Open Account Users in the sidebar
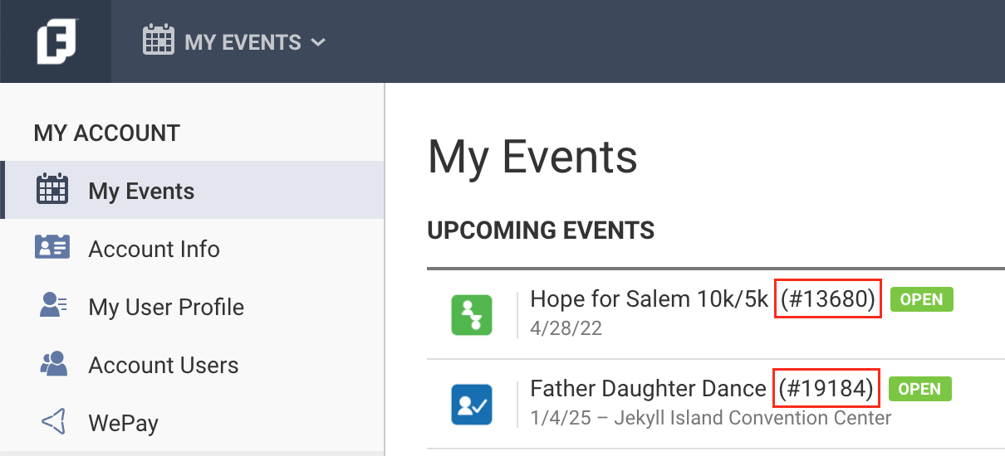Image resolution: width=1005 pixels, height=456 pixels. click(163, 366)
